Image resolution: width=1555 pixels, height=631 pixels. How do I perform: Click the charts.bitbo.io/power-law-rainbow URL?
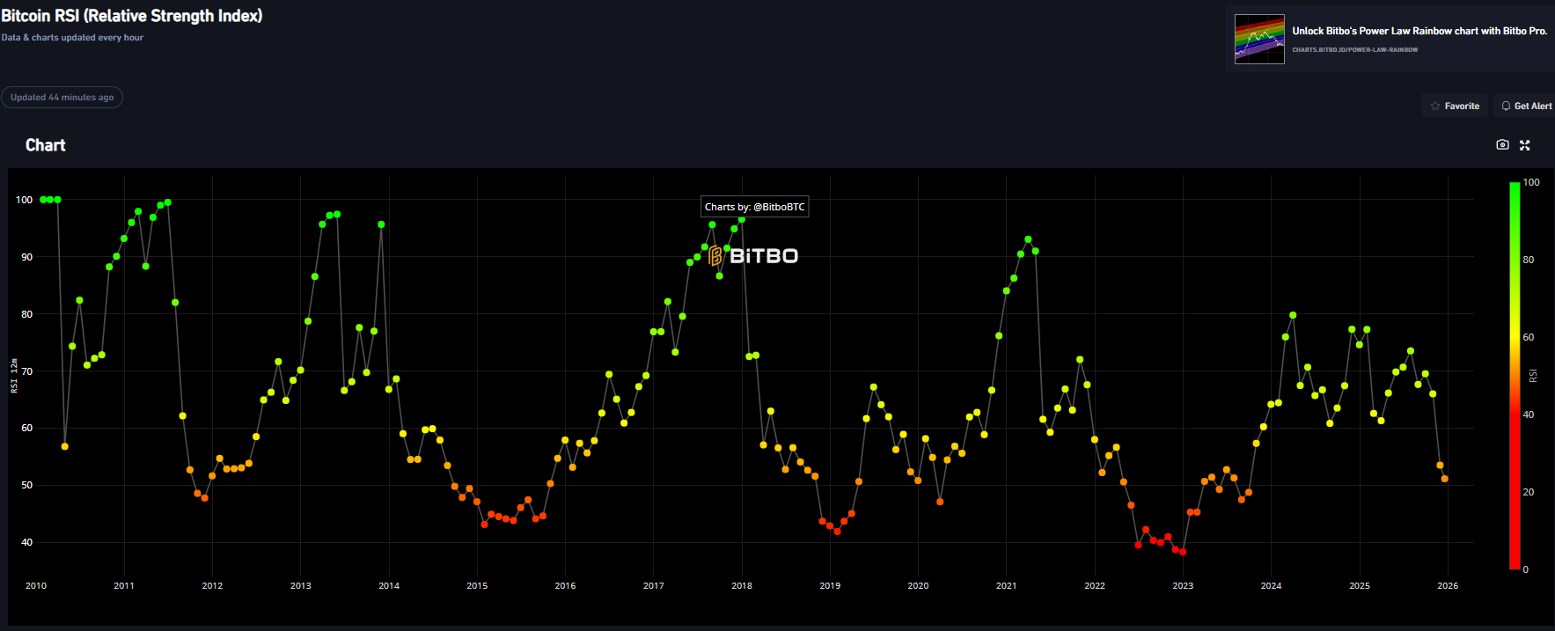click(x=1354, y=50)
